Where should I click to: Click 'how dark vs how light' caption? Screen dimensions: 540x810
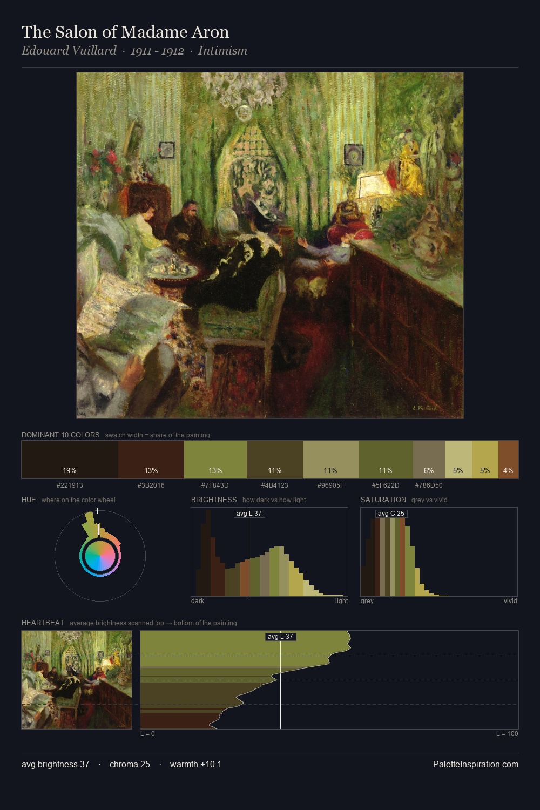pyautogui.click(x=274, y=500)
